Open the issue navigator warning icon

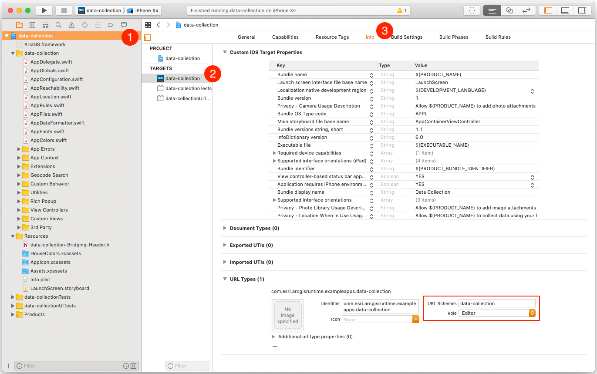coord(71,25)
